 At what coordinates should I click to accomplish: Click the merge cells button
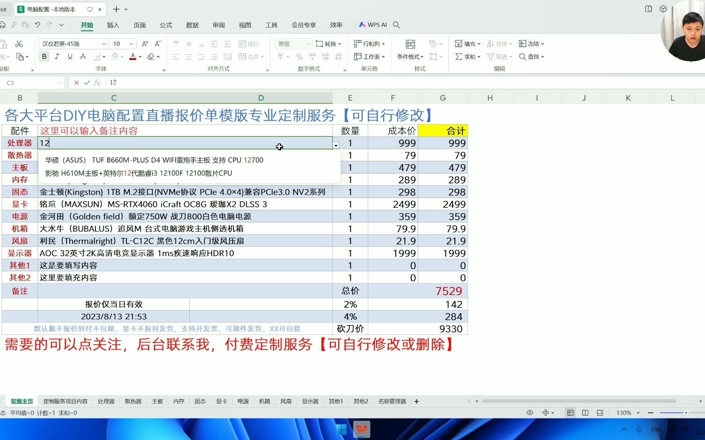point(251,57)
